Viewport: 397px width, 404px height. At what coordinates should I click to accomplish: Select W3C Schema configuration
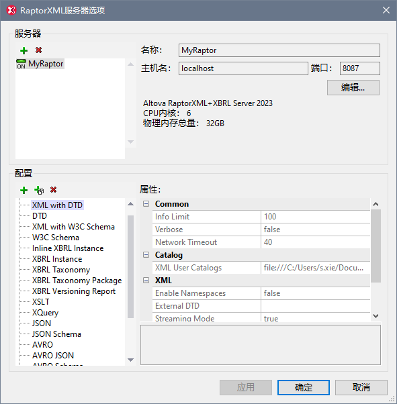(x=56, y=238)
